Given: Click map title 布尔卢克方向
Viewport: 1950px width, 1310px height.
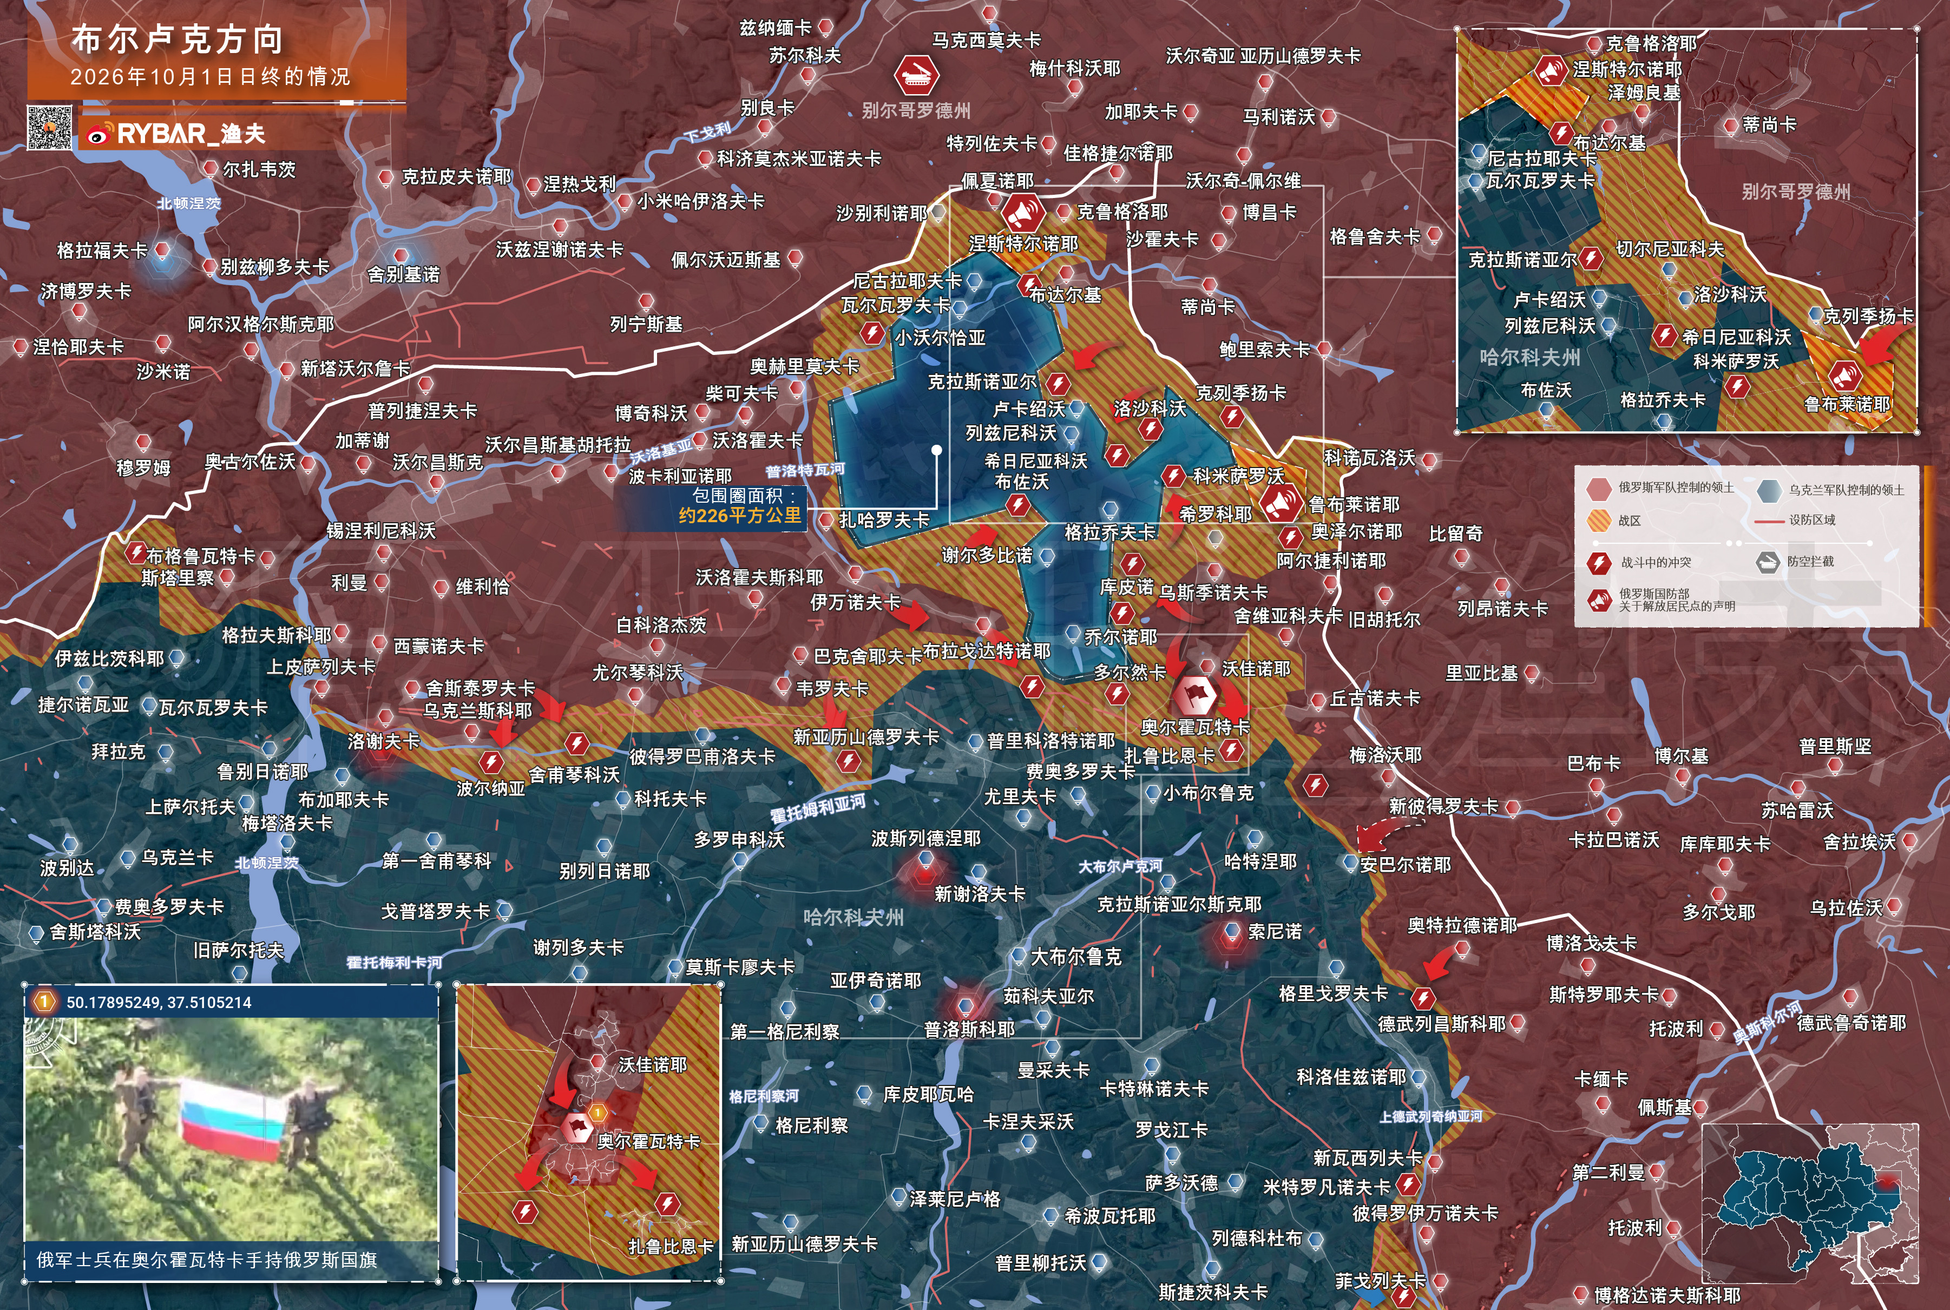Looking at the screenshot, I should [178, 40].
